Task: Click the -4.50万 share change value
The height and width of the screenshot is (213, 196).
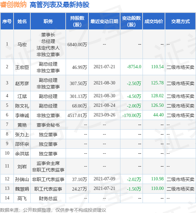Action: [x=134, y=96]
